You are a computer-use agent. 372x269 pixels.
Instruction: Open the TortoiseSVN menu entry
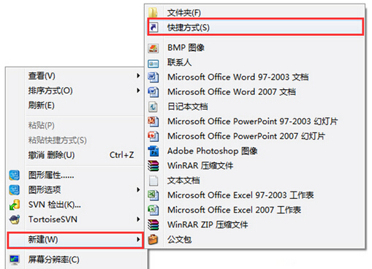coord(75,219)
